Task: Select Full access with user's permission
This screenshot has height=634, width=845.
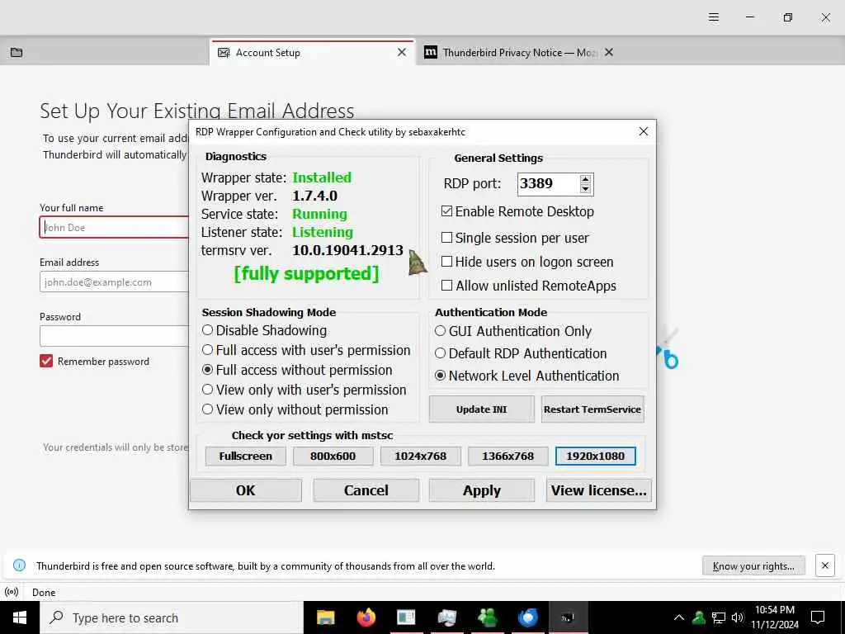Action: pos(207,350)
